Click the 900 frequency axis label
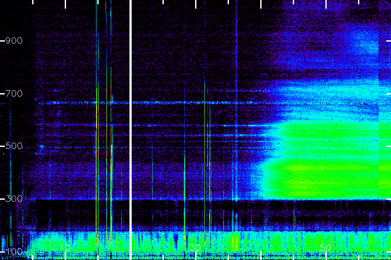391x260 pixels. [14, 41]
